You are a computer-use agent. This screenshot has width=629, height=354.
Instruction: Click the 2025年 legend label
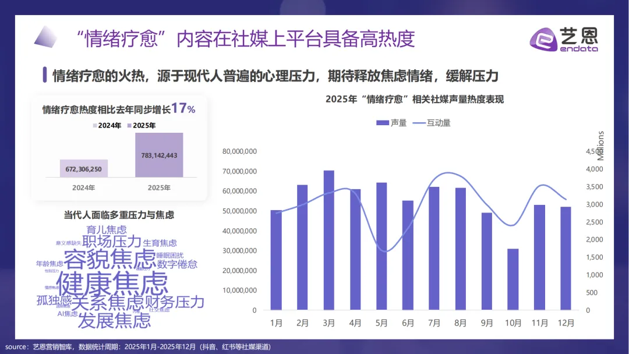144,126
